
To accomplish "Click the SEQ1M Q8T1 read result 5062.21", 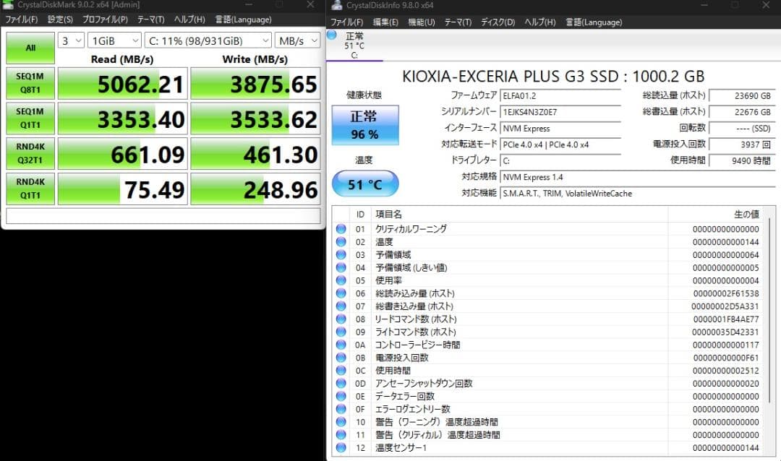I will click(122, 83).
